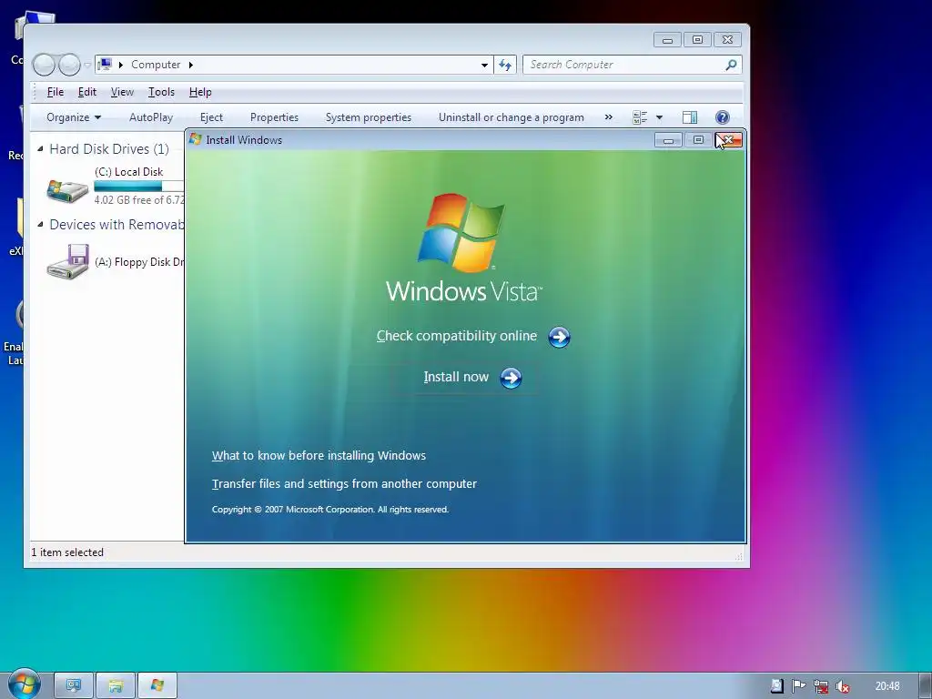Open the Edit menu
The image size is (932, 699).
pos(86,92)
